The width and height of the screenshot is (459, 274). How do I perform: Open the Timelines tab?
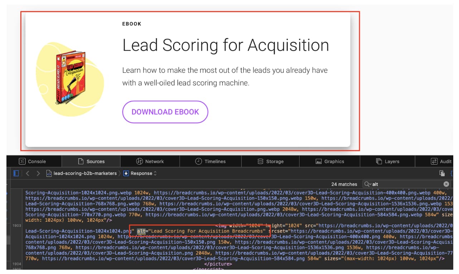211,161
